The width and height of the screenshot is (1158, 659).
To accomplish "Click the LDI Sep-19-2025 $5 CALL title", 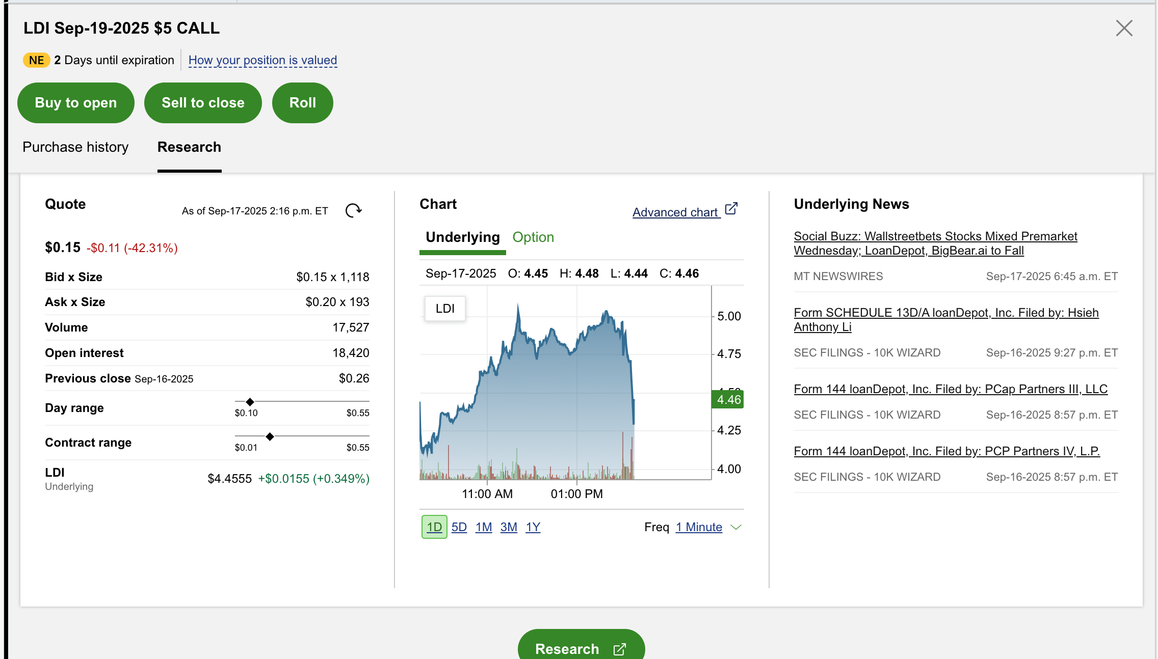I will (x=122, y=28).
